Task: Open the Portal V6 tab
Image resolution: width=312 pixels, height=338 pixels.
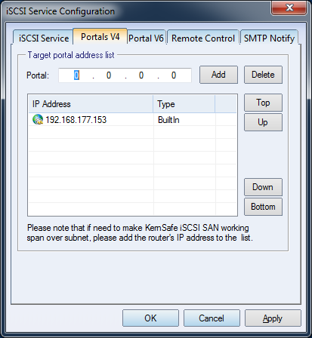Action: [x=146, y=38]
